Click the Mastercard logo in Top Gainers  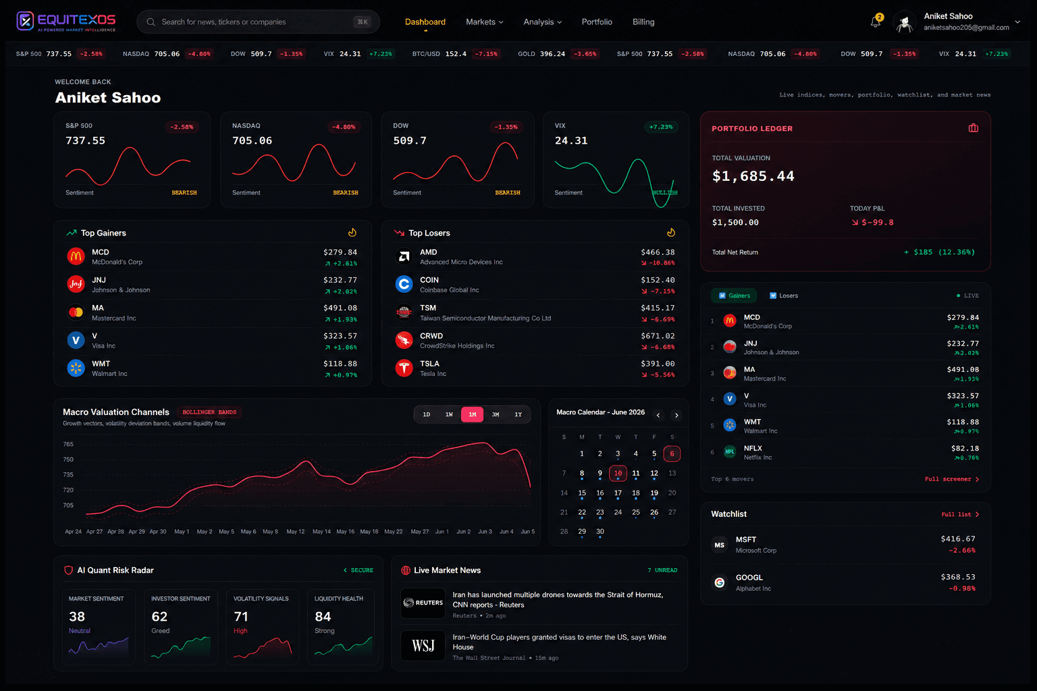[x=76, y=312]
